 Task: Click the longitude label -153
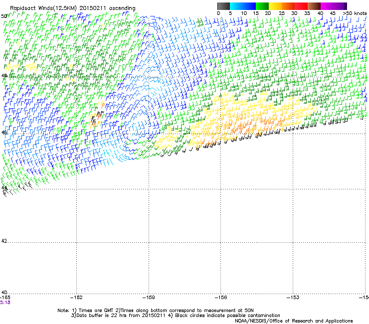tap(293, 298)
